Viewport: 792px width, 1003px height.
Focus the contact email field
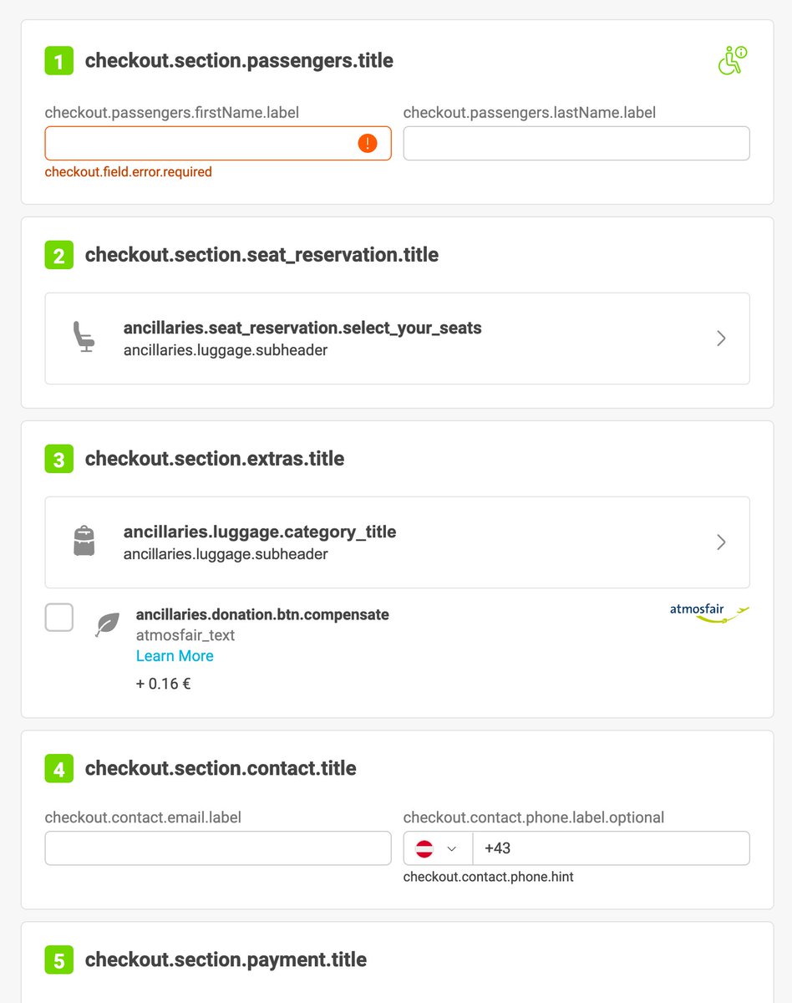click(218, 848)
